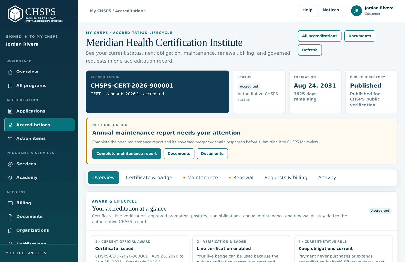
Task: Click the Academy graduation cap icon
Action: point(10,178)
